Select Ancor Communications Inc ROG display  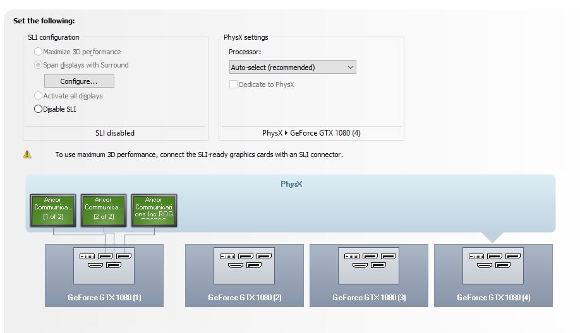(x=154, y=210)
